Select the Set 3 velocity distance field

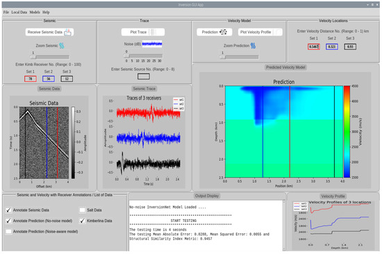(350, 47)
